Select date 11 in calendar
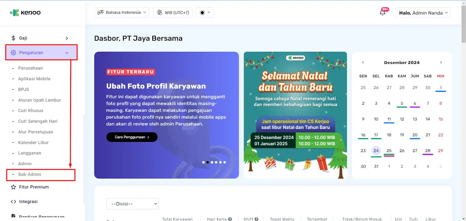Image resolution: width=466 pixels, height=221 pixels. pyautogui.click(x=389, y=119)
